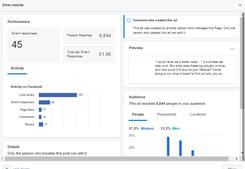
Task: Click the Close button at bottom right
Action: point(232,168)
